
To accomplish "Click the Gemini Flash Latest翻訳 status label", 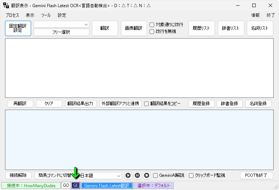I will coord(107,185).
